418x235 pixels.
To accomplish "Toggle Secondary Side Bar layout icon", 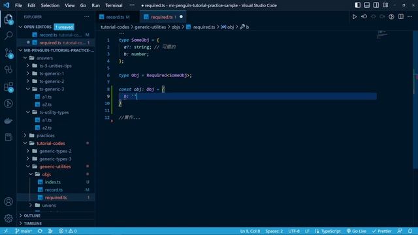I will (376, 5).
